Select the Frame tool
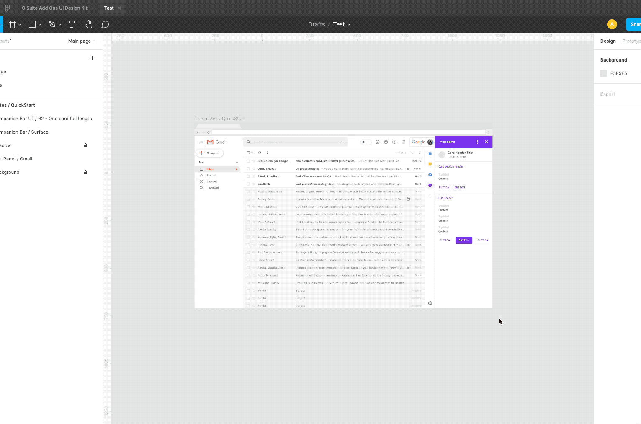Screen dimensions: 641x424 coord(13,24)
